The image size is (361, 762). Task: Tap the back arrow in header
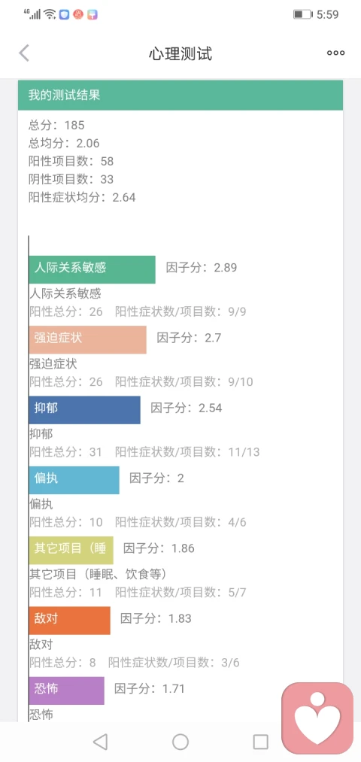click(24, 53)
